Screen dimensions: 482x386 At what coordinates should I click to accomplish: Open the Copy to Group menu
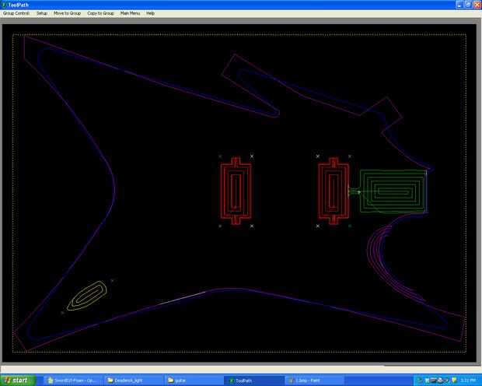pos(100,13)
